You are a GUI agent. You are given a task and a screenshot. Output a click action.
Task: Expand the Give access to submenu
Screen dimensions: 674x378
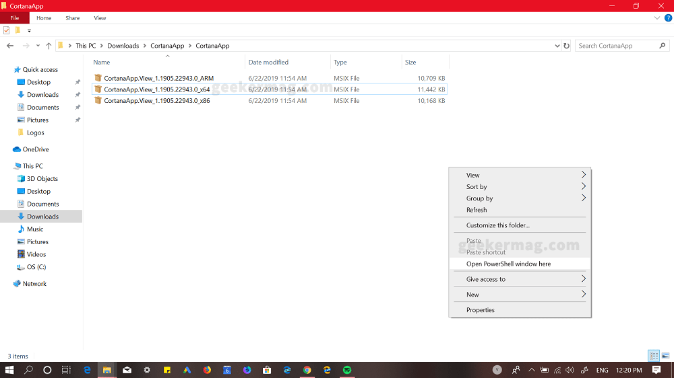[x=520, y=279]
